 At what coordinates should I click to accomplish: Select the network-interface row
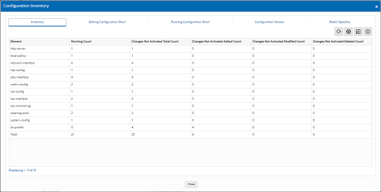click(190, 63)
